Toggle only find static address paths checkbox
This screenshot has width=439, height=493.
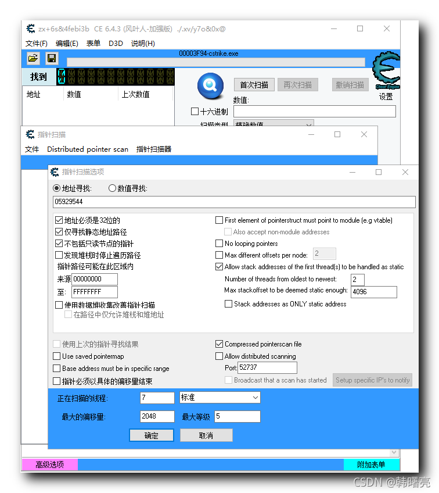(59, 232)
